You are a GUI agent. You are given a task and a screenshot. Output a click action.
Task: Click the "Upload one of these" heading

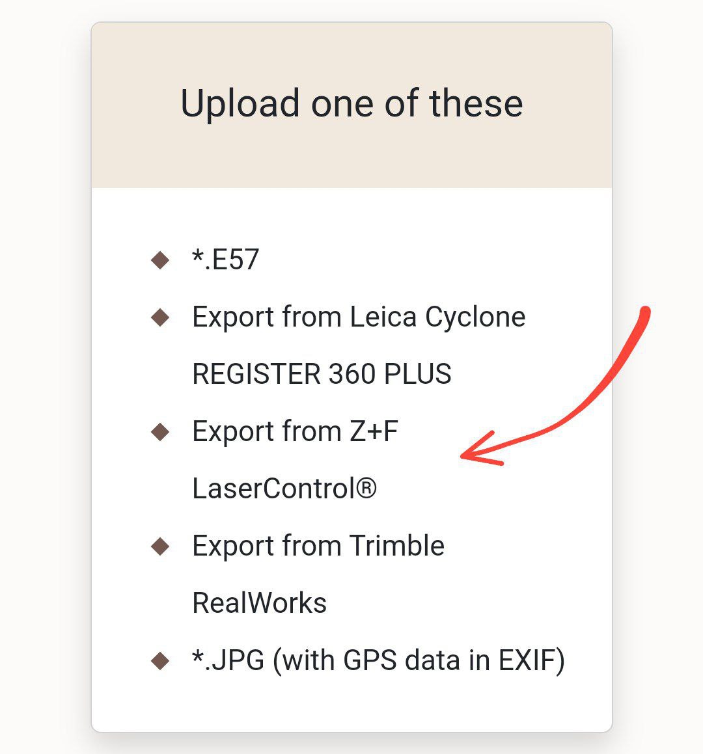coord(351,103)
